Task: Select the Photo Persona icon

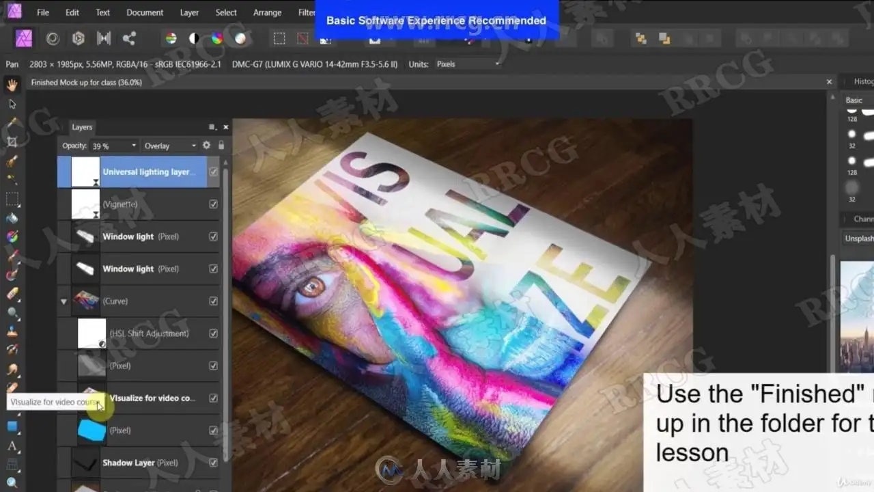Action: (x=24, y=38)
